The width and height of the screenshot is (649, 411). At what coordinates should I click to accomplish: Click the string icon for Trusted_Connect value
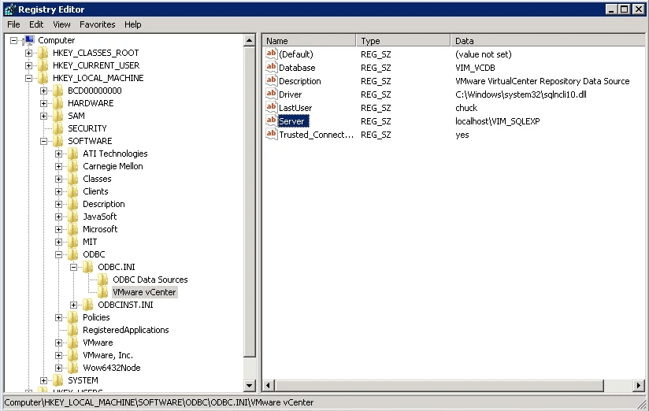[271, 134]
